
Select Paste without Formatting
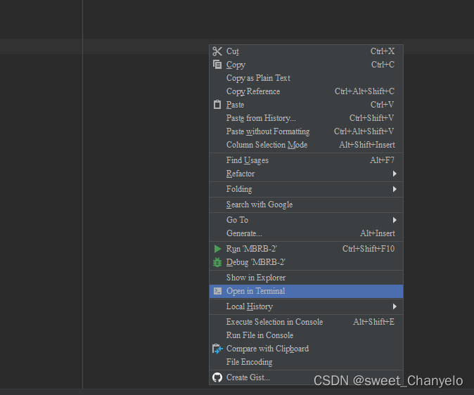click(x=306, y=131)
